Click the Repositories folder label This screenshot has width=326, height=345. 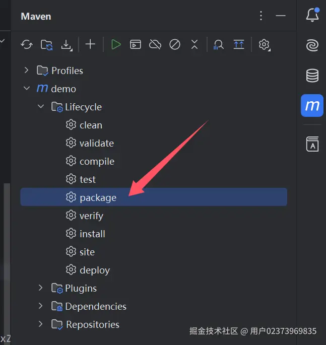(93, 324)
